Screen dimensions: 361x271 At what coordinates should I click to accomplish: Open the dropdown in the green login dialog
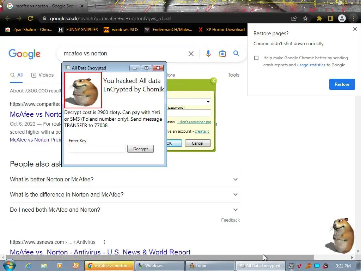[x=208, y=102]
